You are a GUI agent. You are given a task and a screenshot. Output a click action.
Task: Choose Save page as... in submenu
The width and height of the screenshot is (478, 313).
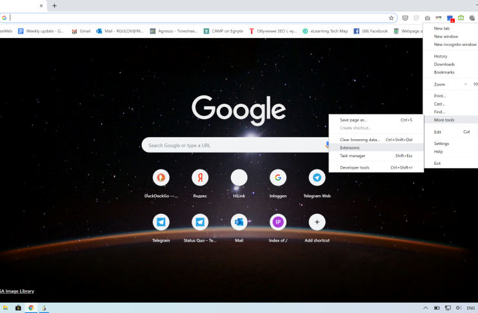point(376,120)
